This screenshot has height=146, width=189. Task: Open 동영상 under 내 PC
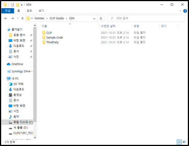(17, 95)
